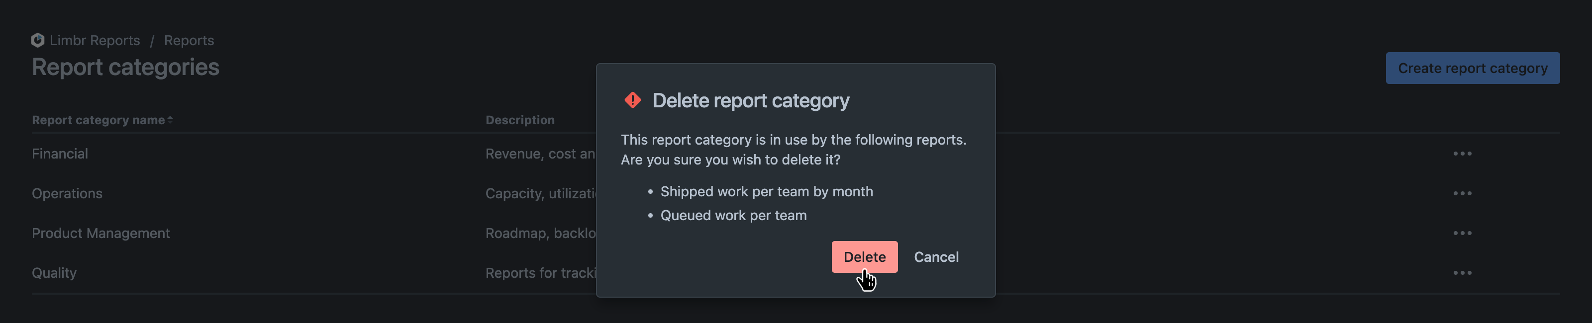Go to Limbr Reports home via breadcrumb
The height and width of the screenshot is (323, 1592).
96,40
